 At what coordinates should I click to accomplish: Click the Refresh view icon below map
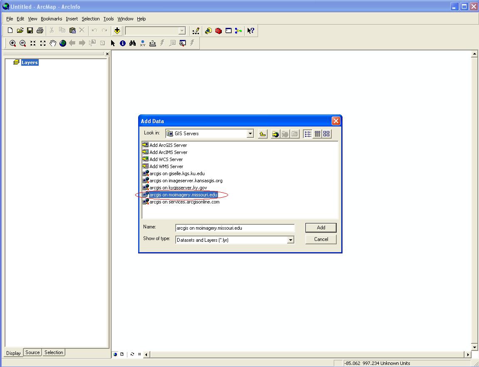tap(132, 354)
